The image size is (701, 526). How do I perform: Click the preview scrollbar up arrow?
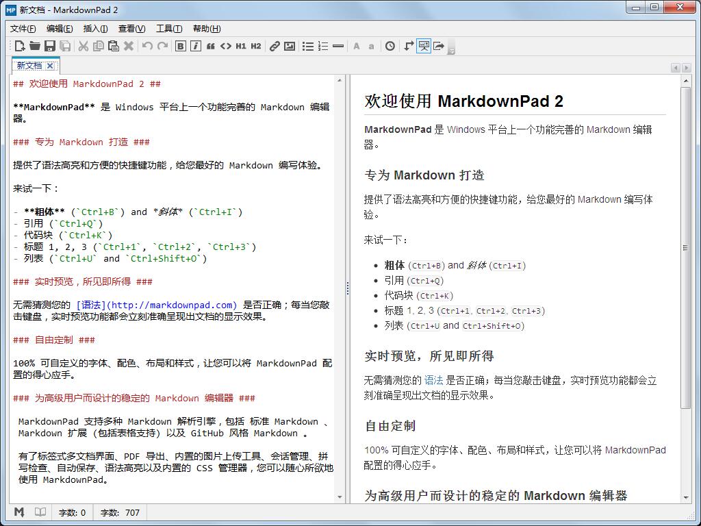tap(686, 81)
